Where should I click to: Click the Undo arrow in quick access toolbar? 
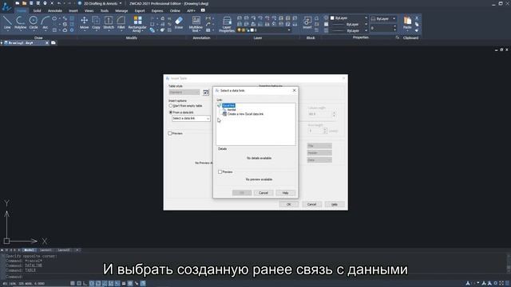pyautogui.click(x=59, y=3)
